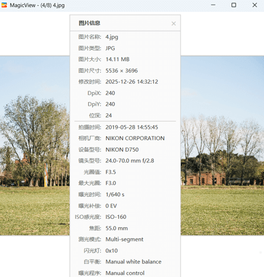Click the window title MagicView - (4/8) 4.jpg
The height and width of the screenshot is (277, 264).
[x=37, y=5]
